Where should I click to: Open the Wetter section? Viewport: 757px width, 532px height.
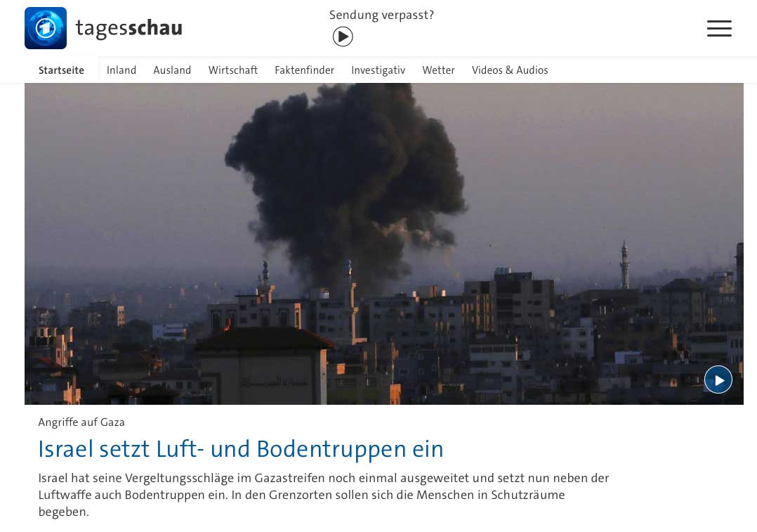(x=438, y=70)
